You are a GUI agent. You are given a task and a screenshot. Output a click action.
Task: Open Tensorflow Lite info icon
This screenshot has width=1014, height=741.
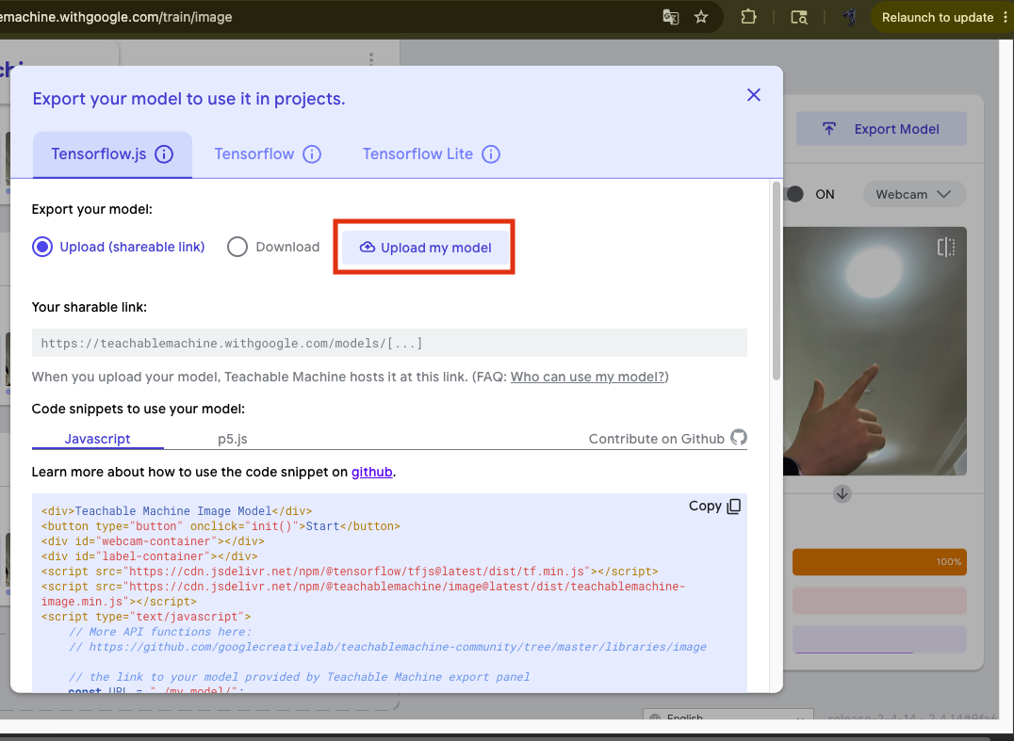[491, 154]
